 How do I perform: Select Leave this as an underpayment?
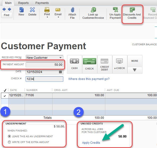(10, 136)
